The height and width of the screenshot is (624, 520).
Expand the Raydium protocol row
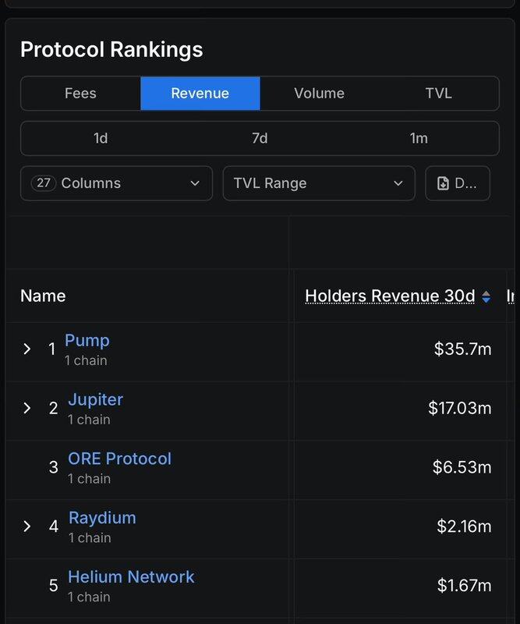[x=27, y=526]
